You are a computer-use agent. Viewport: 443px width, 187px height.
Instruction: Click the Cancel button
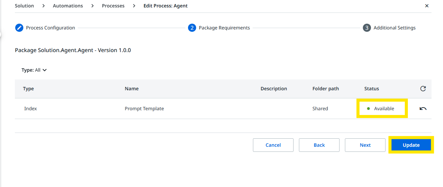(273, 145)
